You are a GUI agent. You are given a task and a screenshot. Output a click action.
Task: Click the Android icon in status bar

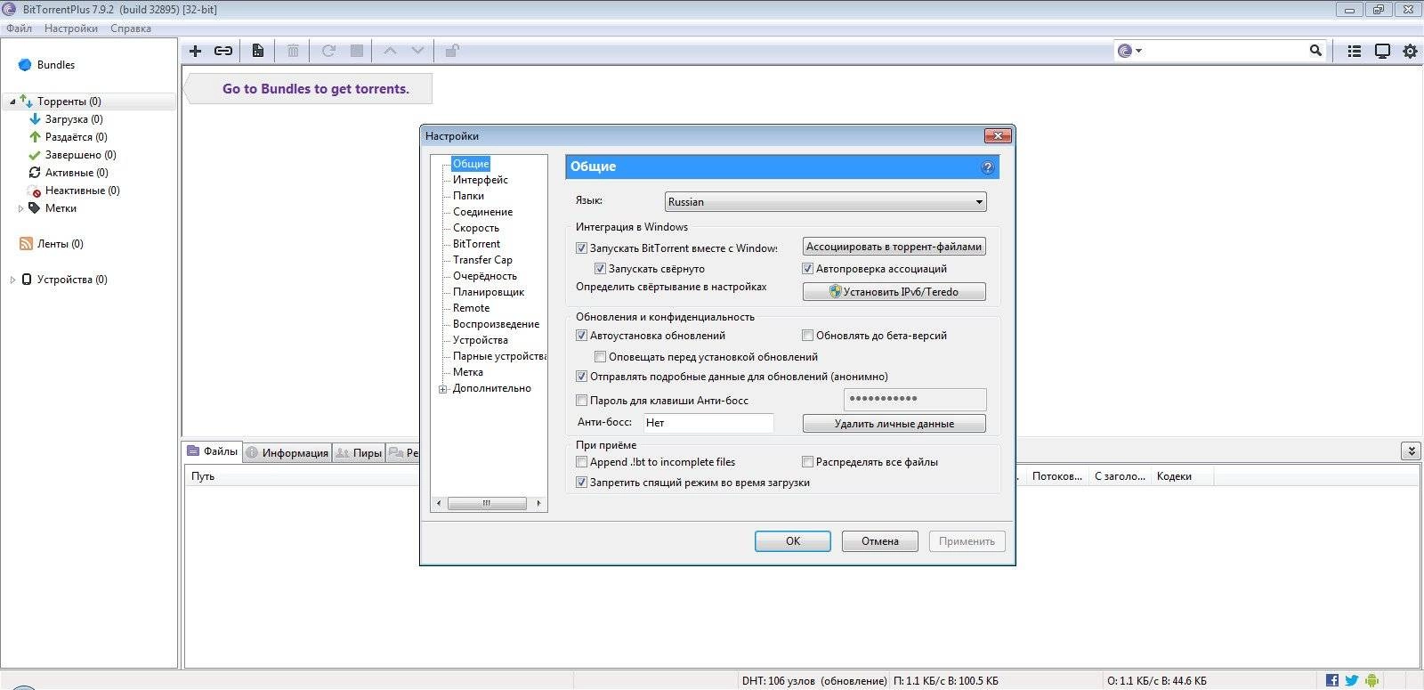1371,680
